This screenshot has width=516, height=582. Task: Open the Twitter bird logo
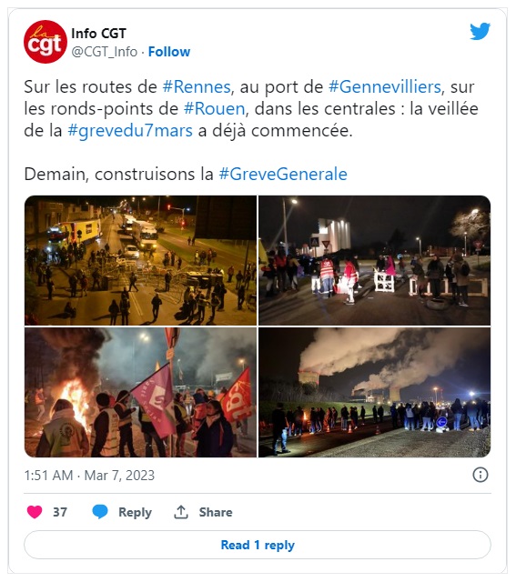480,31
